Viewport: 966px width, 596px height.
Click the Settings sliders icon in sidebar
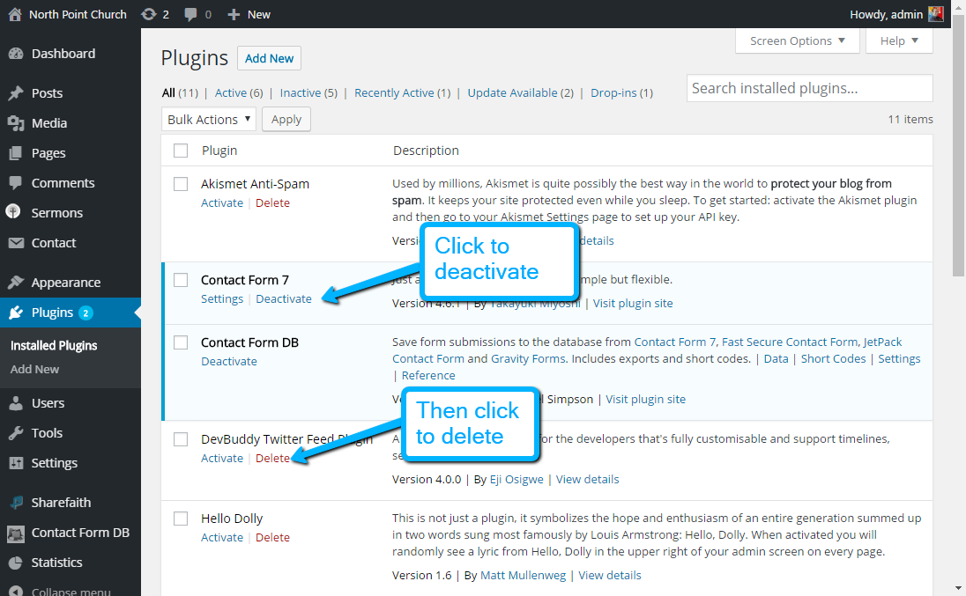(15, 463)
